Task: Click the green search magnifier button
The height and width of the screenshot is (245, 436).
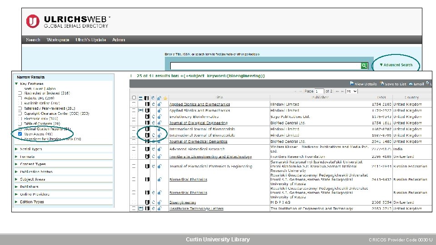Action: pos(364,65)
